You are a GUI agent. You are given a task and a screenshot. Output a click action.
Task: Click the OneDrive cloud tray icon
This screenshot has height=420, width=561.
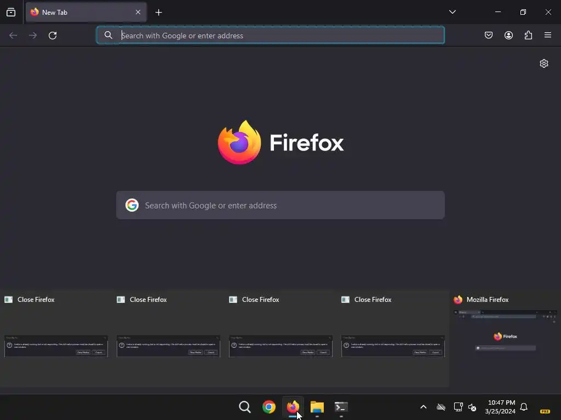coord(441,407)
